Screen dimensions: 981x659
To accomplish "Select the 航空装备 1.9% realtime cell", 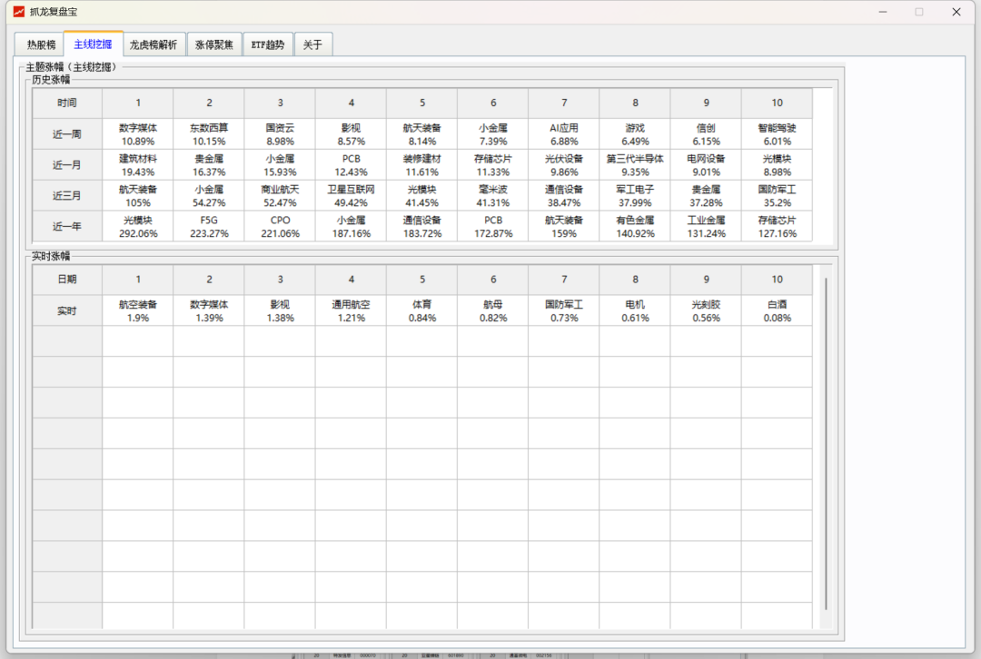I will (138, 311).
